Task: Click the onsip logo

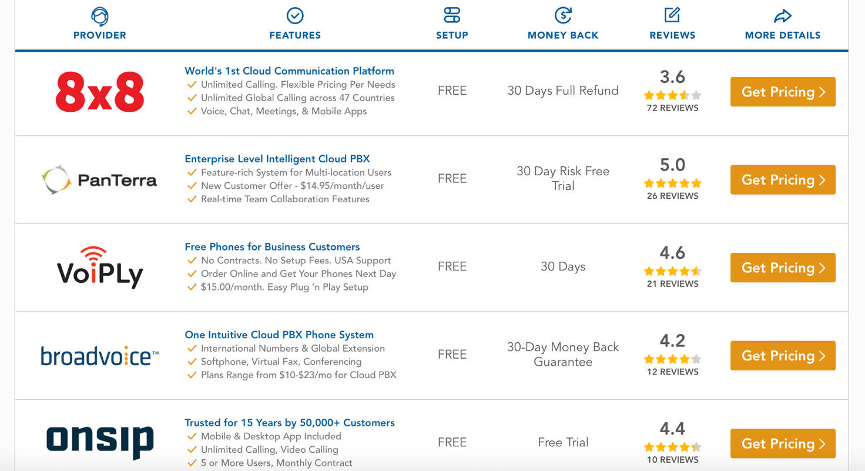Action: click(x=100, y=442)
